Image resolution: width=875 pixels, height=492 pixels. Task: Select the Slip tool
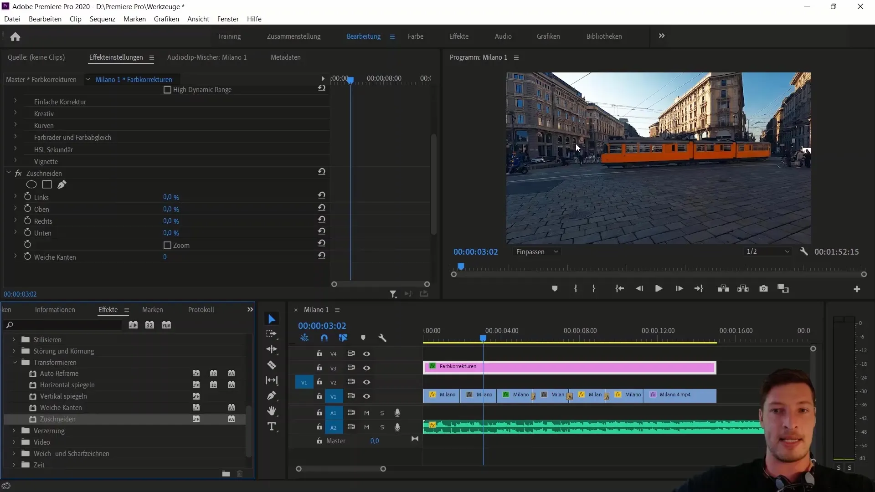(x=272, y=380)
